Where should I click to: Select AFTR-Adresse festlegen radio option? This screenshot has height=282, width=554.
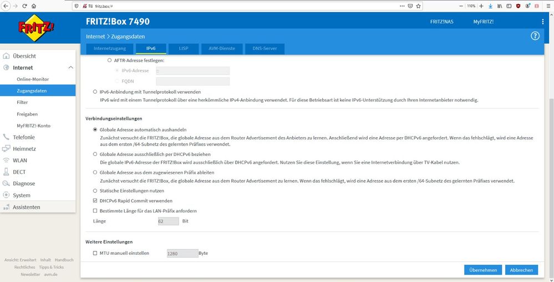[x=110, y=60]
